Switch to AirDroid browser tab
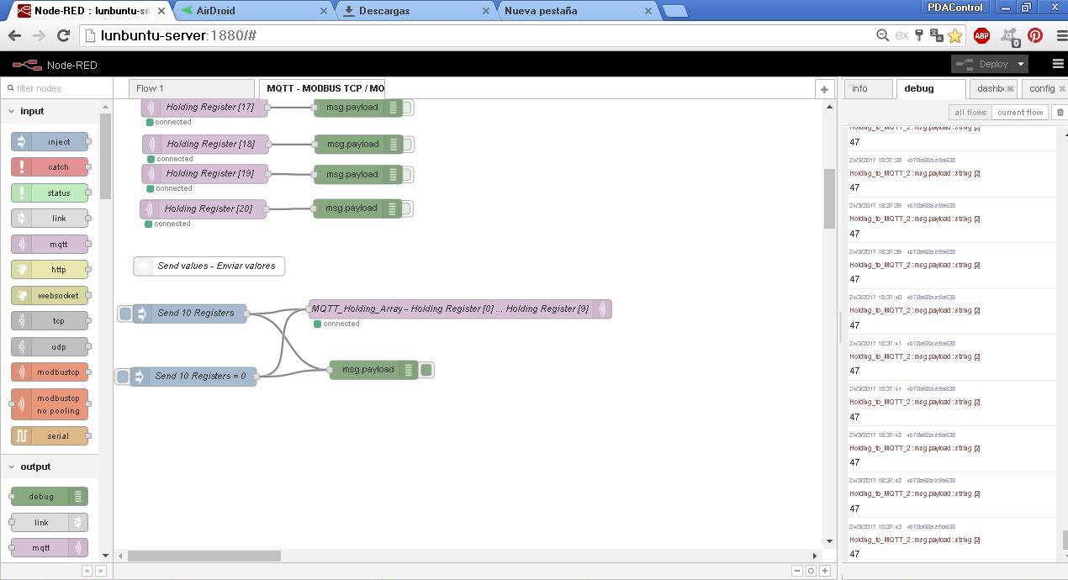The image size is (1068, 580). pyautogui.click(x=253, y=11)
